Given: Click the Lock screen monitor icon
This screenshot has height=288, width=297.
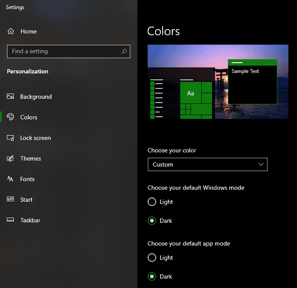Looking at the screenshot, I should [11, 138].
